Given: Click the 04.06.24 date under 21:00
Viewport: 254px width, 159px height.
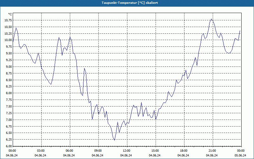Looking at the screenshot, I should [212, 156].
